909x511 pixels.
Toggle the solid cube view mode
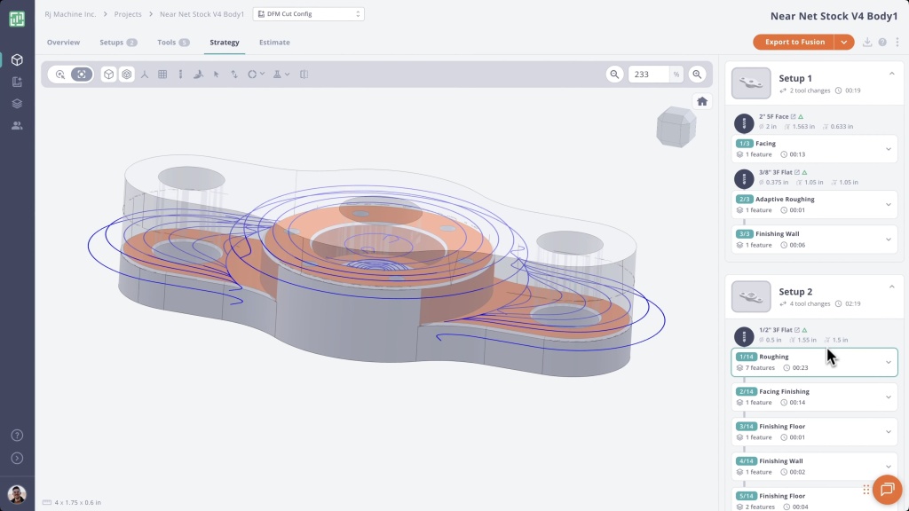click(x=108, y=75)
